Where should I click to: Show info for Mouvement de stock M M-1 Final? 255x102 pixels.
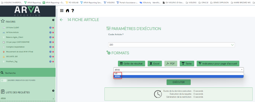click(x=50, y=52)
